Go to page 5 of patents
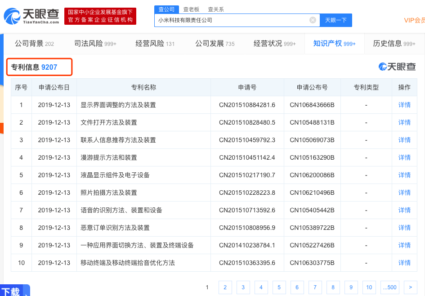Image resolution: width=425 pixels, height=296 pixels. (279, 287)
